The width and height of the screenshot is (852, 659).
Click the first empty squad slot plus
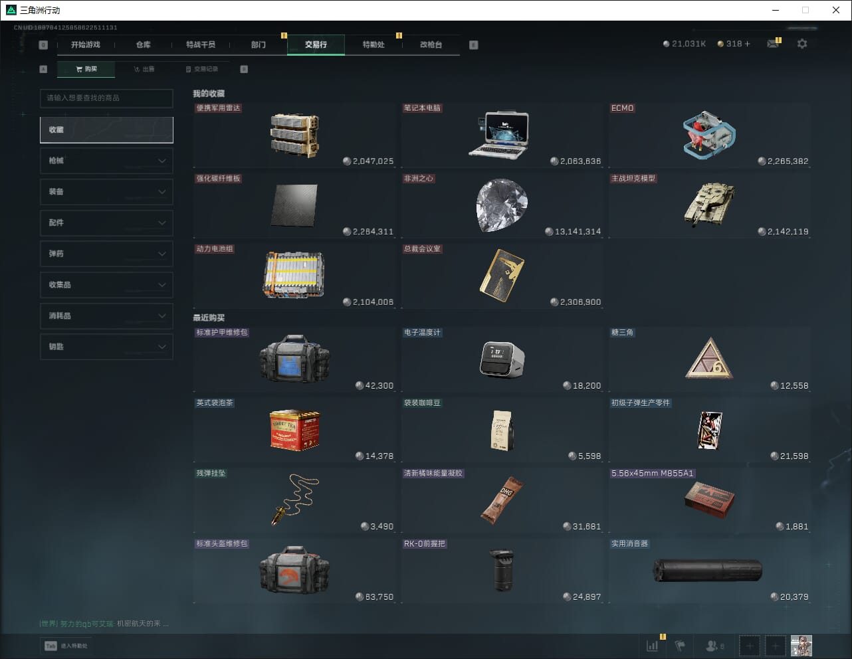click(x=750, y=645)
